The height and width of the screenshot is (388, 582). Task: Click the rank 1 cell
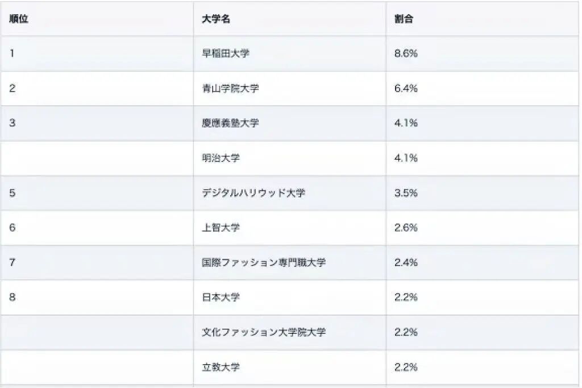click(12, 53)
